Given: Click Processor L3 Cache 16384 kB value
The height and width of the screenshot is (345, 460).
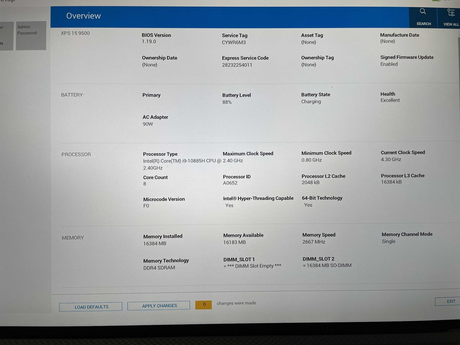Looking at the screenshot, I should (x=391, y=182).
